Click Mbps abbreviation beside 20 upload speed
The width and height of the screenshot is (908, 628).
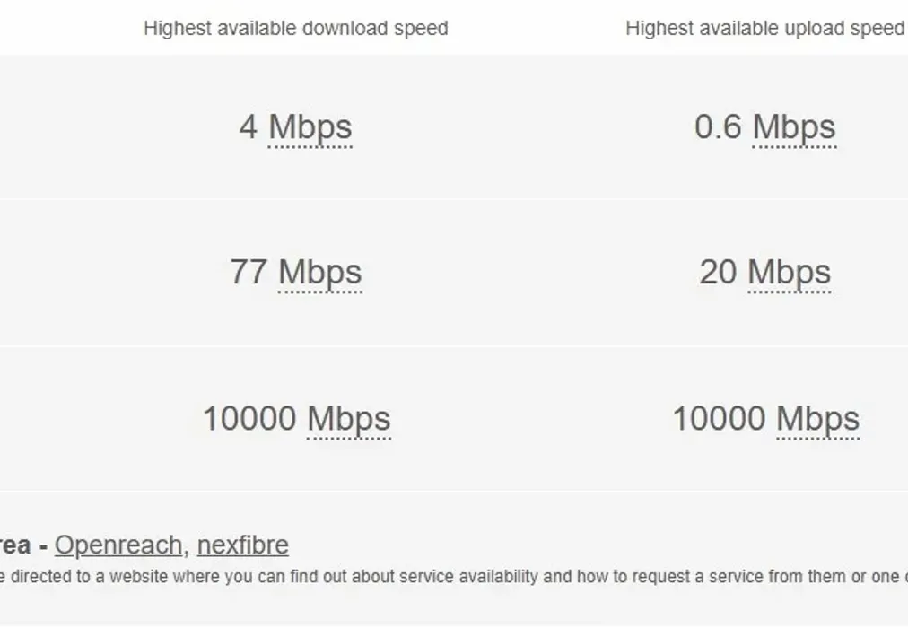tap(790, 272)
